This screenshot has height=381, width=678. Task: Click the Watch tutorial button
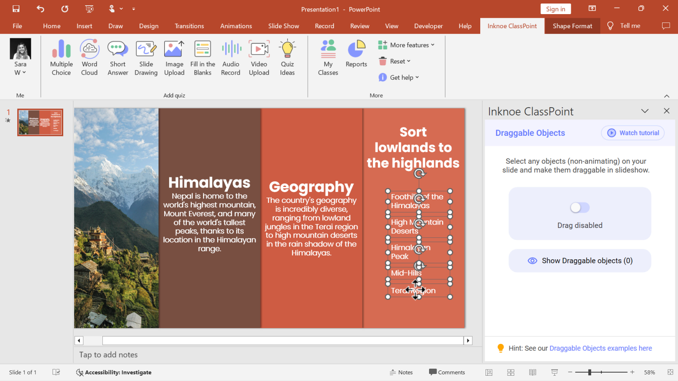pos(633,133)
